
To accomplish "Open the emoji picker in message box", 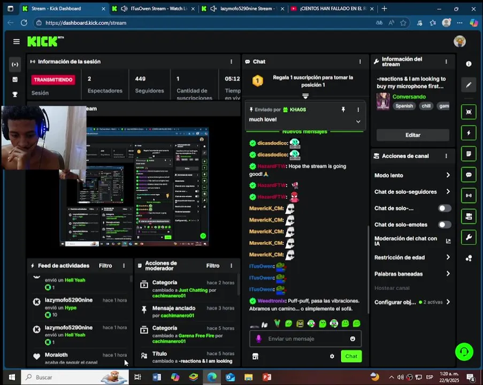I will coord(352,339).
